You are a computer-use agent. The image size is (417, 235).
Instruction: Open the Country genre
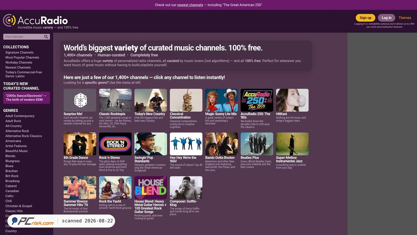(x=11, y=231)
